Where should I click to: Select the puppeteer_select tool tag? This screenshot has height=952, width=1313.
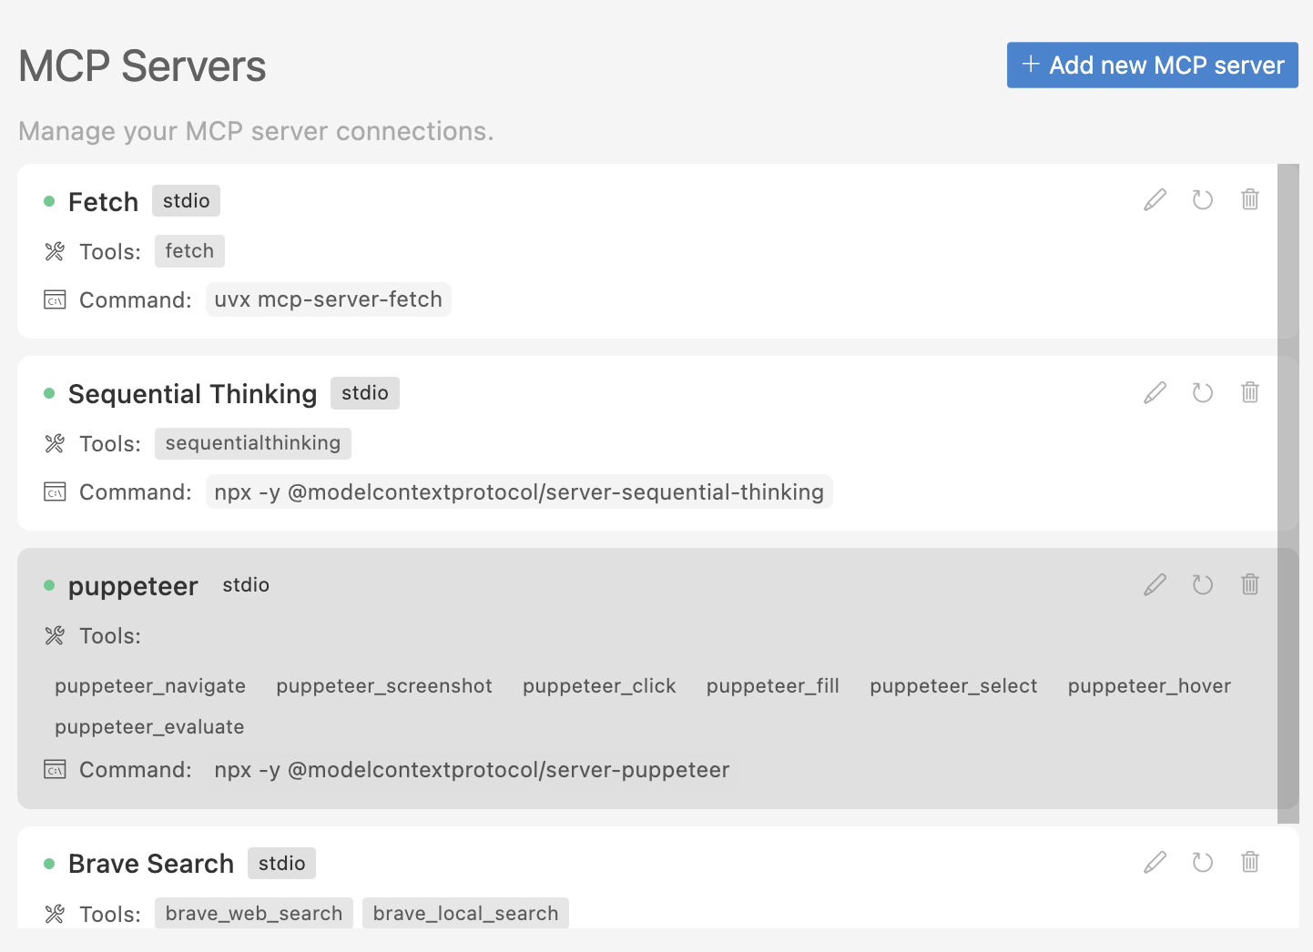point(953,686)
